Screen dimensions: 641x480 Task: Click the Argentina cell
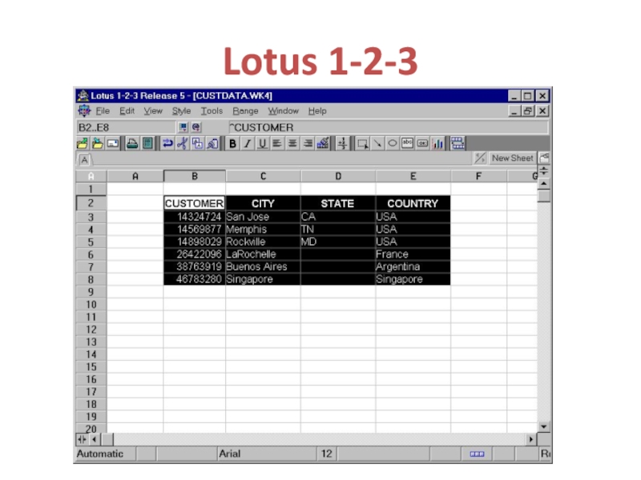pos(413,266)
